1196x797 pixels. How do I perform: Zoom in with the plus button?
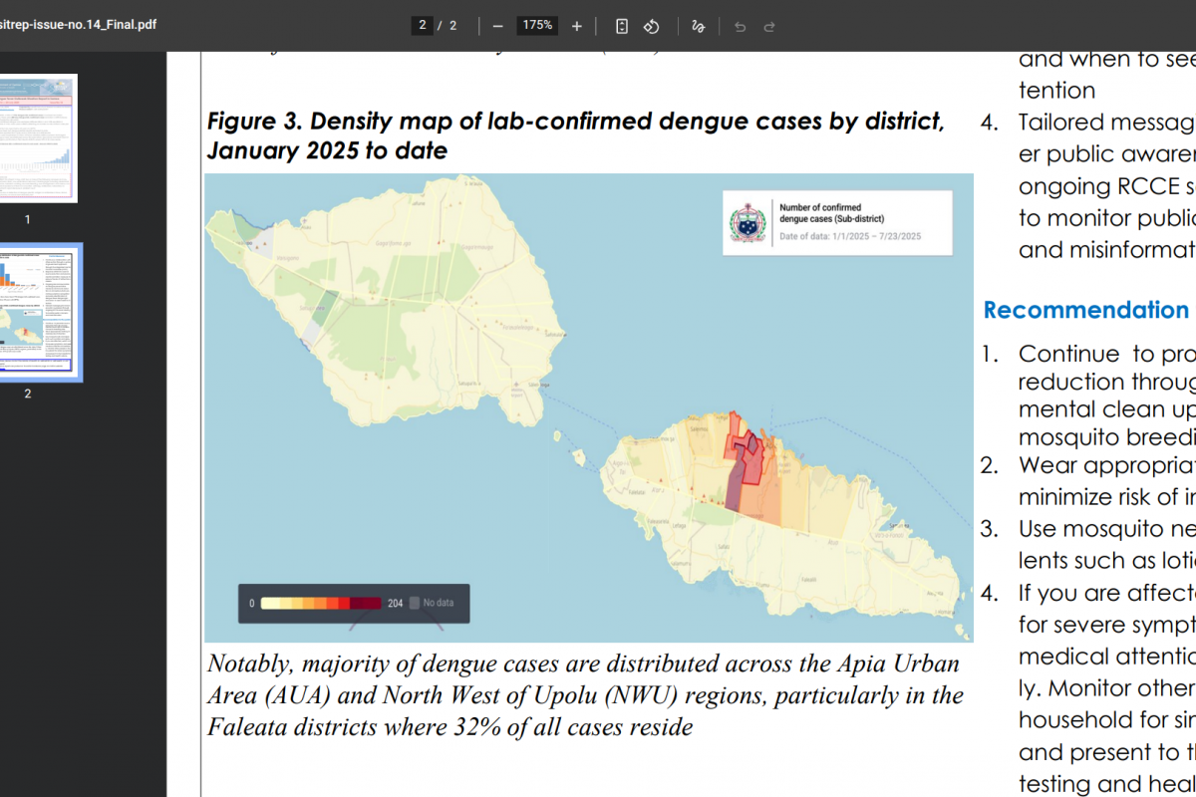click(577, 26)
